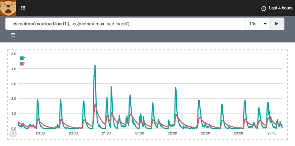The height and width of the screenshot is (146, 295).
Task: Open the apps grid switcher icon
Action: click(x=23, y=8)
